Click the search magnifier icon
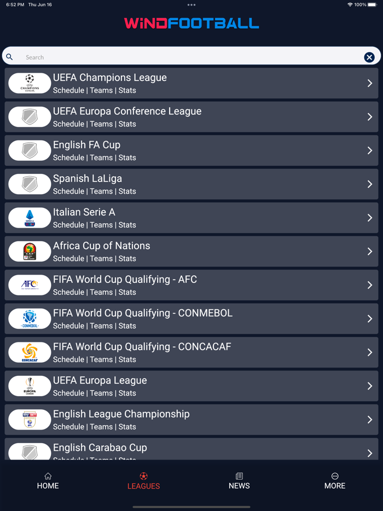The height and width of the screenshot is (511, 383). (10, 57)
